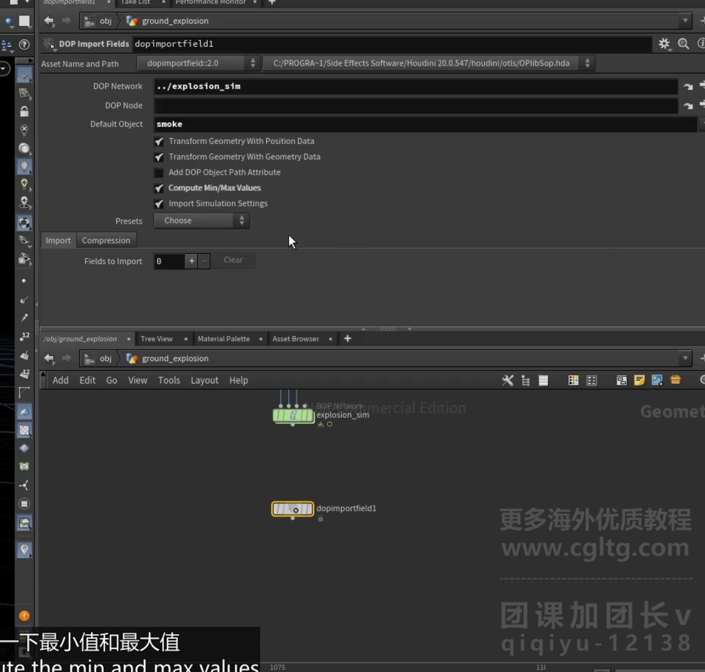Switch to the Compression tab
Image resolution: width=705 pixels, height=672 pixels.
click(106, 240)
